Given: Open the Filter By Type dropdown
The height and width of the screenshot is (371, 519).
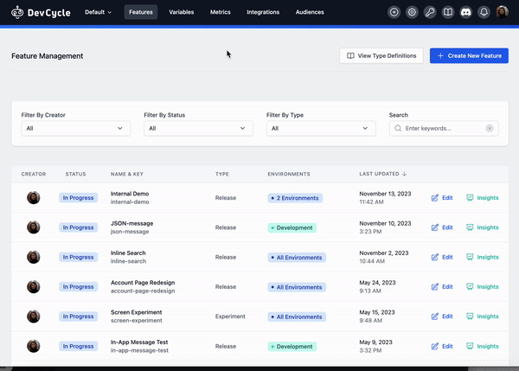Looking at the screenshot, I should [321, 128].
